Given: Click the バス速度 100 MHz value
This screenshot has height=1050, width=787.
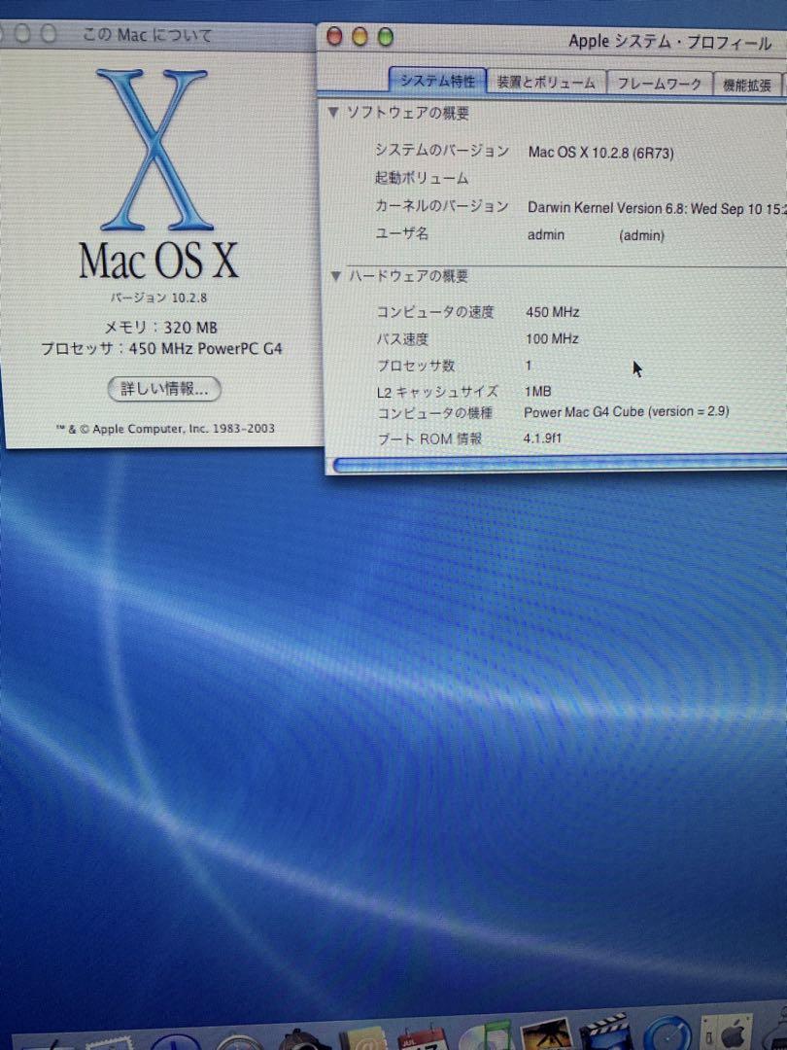Looking at the screenshot, I should click(552, 339).
